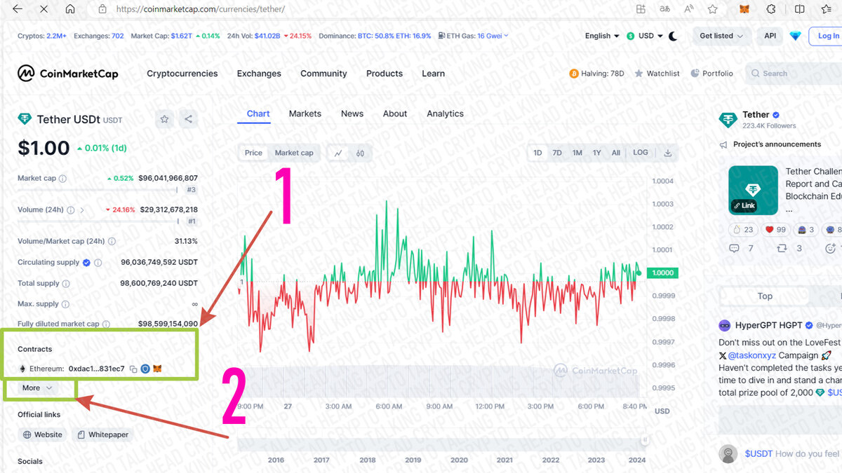The image size is (842, 473).
Task: Go back with the browser back arrow
Action: click(x=18, y=9)
